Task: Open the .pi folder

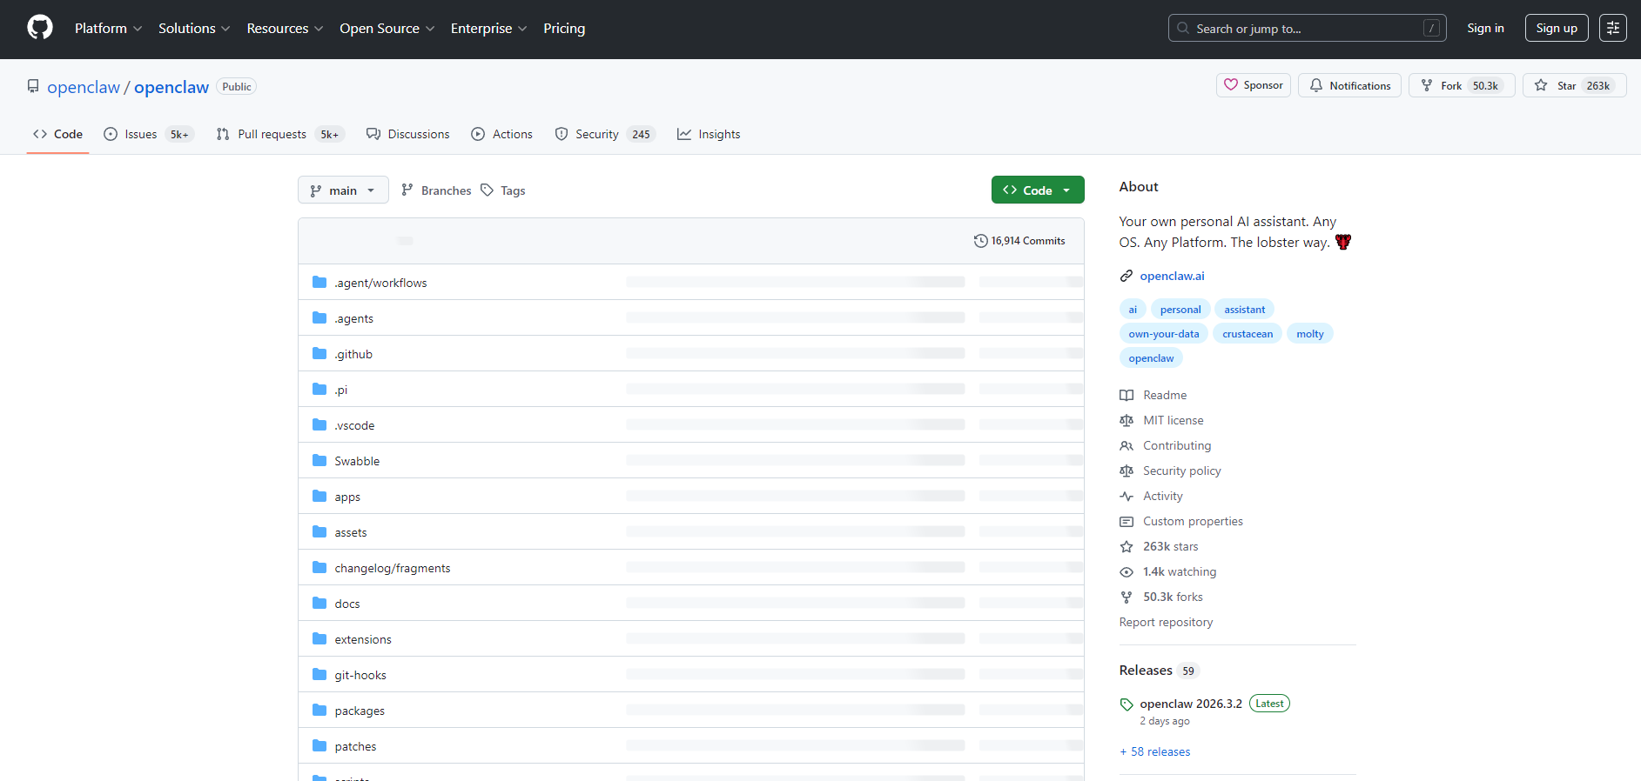Action: pyautogui.click(x=340, y=390)
